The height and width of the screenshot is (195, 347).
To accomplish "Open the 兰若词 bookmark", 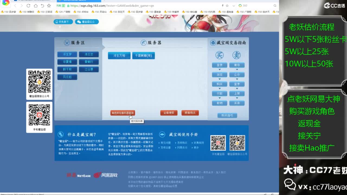I will [45, 12].
